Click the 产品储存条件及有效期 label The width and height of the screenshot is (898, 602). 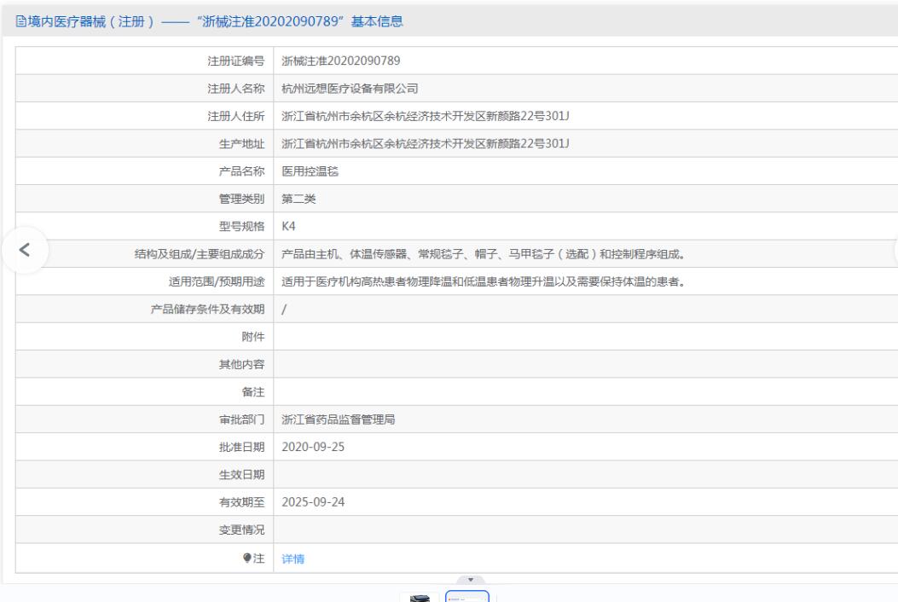[207, 310]
